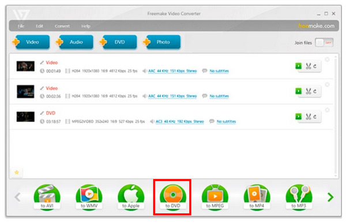Select the DVD item thumbnail

[x=25, y=117]
